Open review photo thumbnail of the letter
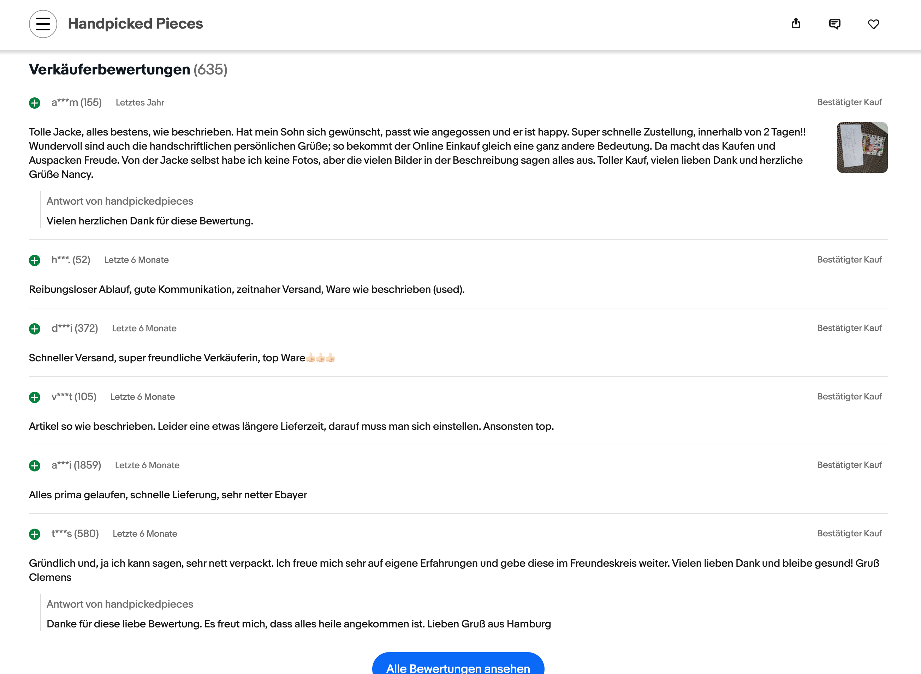 [862, 147]
